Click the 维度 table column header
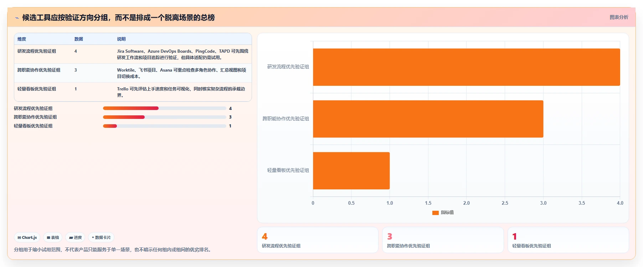643x267 pixels. [x=22, y=39]
